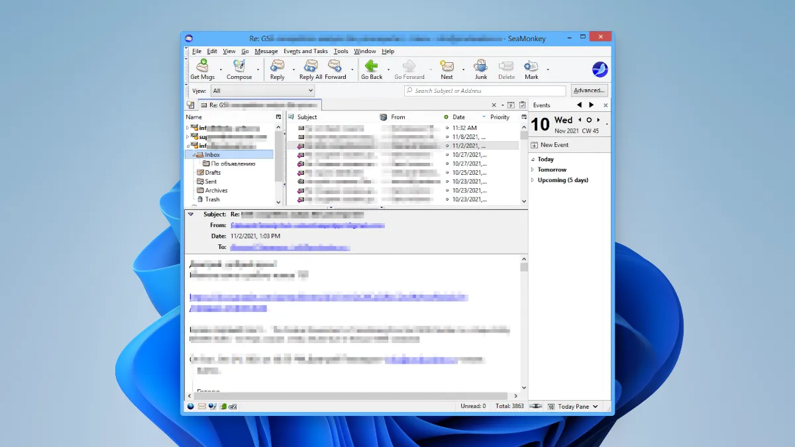Expand the Upcoming (5 days) section

533,180
